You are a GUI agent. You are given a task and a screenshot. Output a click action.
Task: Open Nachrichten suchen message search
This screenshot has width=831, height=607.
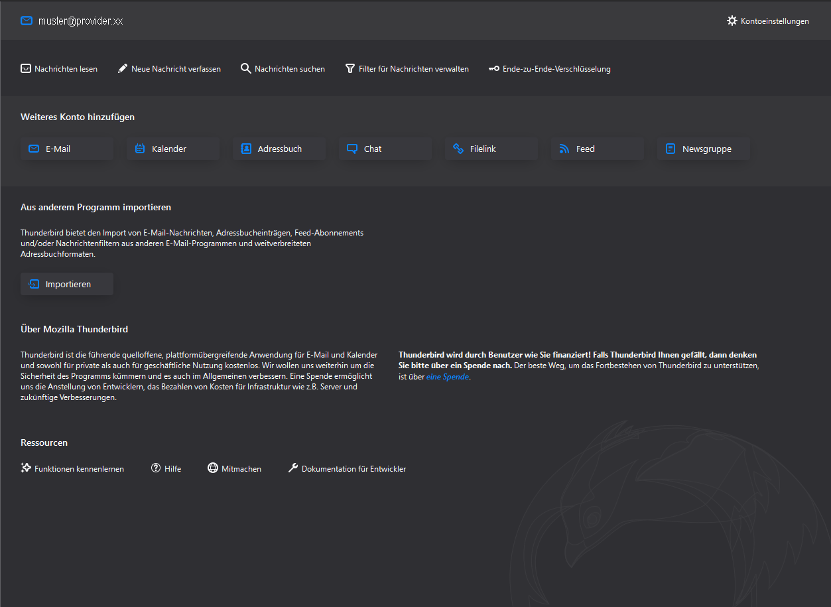click(283, 68)
